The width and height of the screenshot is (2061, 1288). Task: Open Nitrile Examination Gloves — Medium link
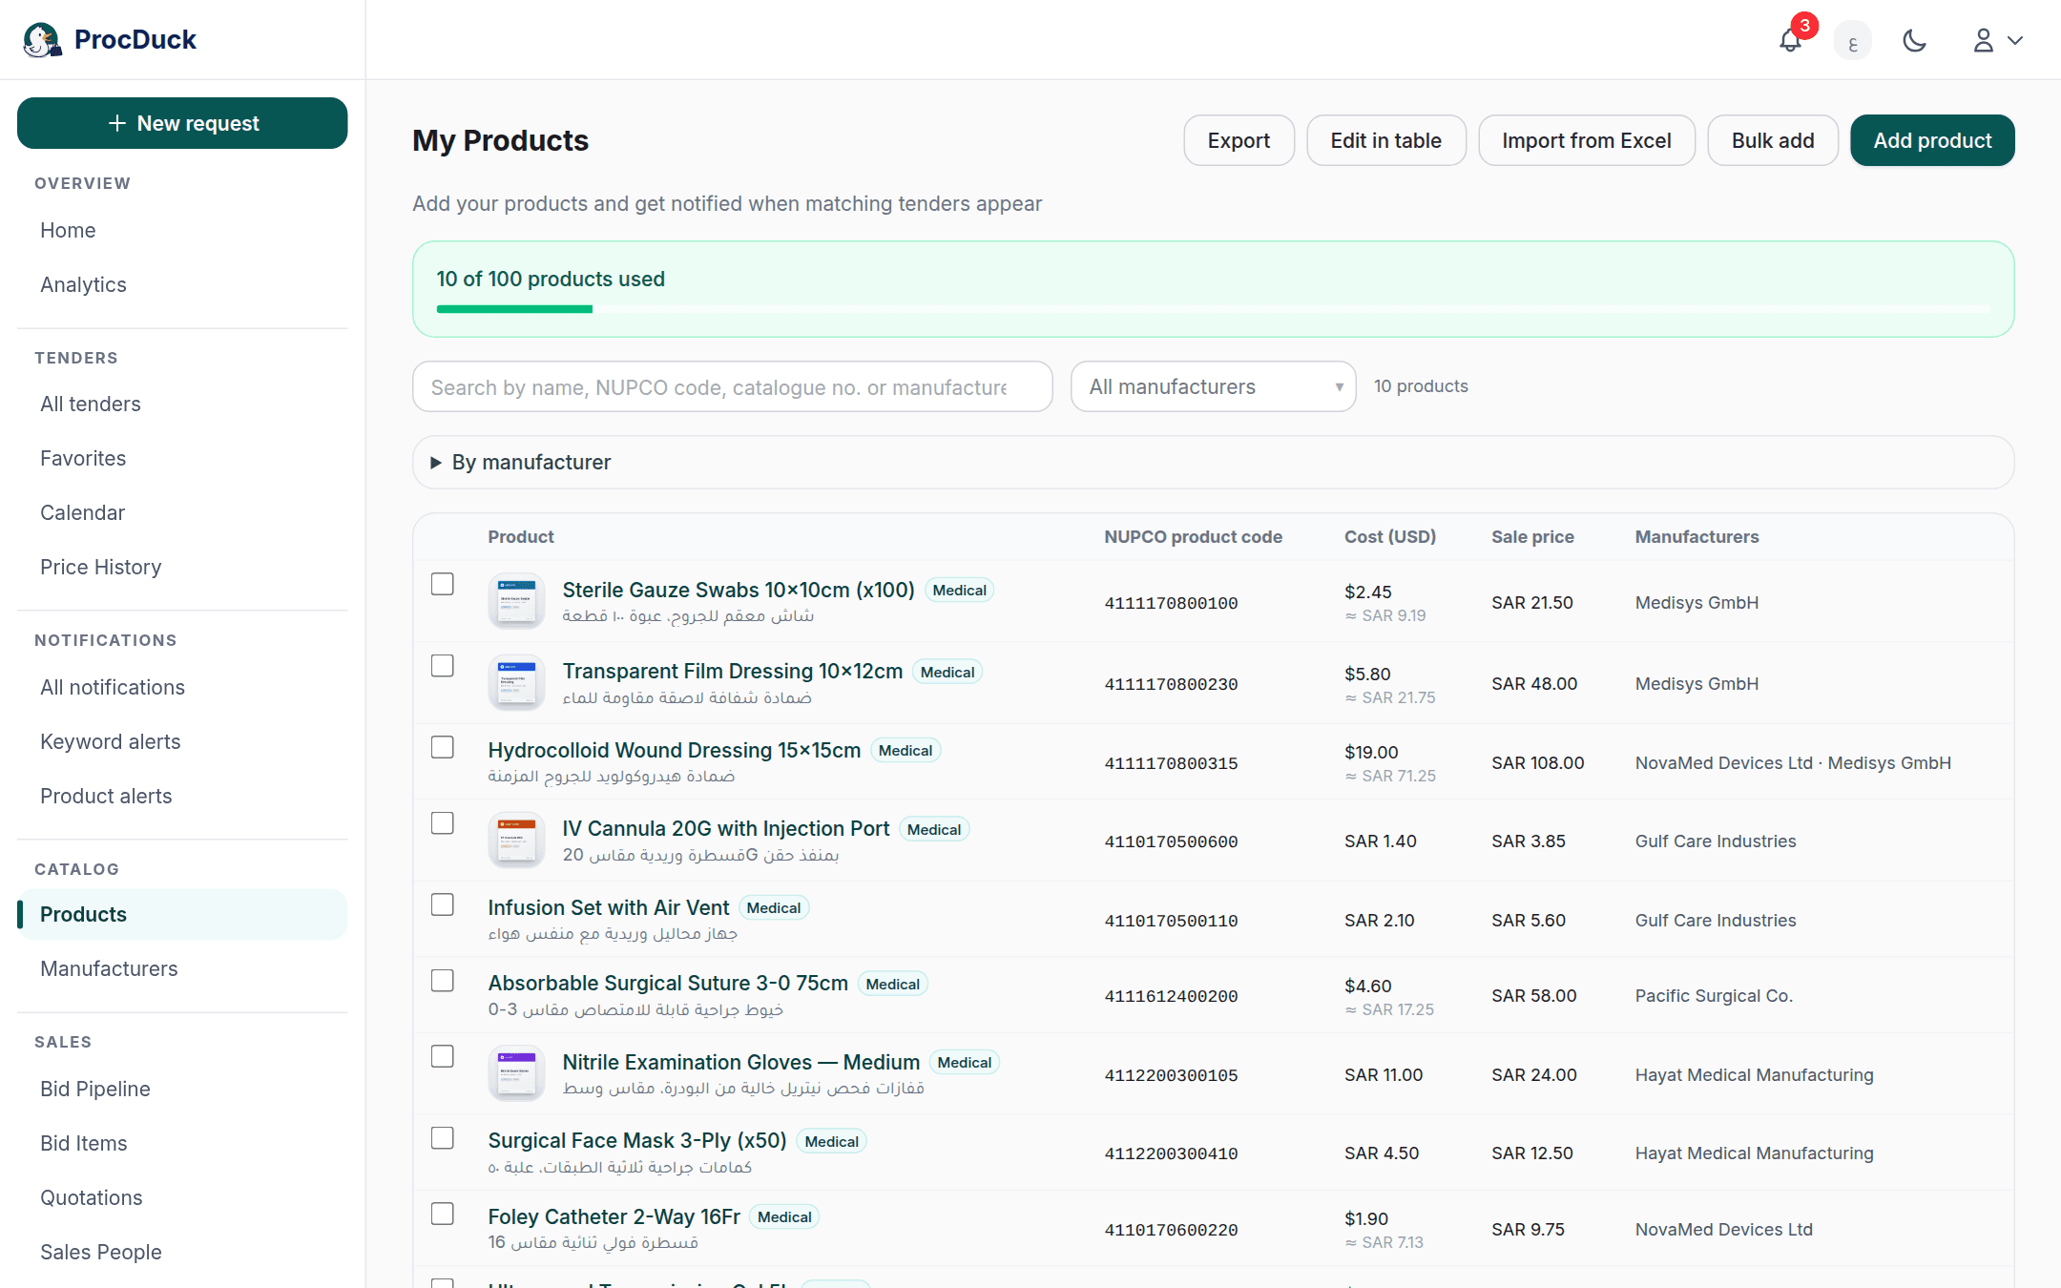(x=741, y=1062)
